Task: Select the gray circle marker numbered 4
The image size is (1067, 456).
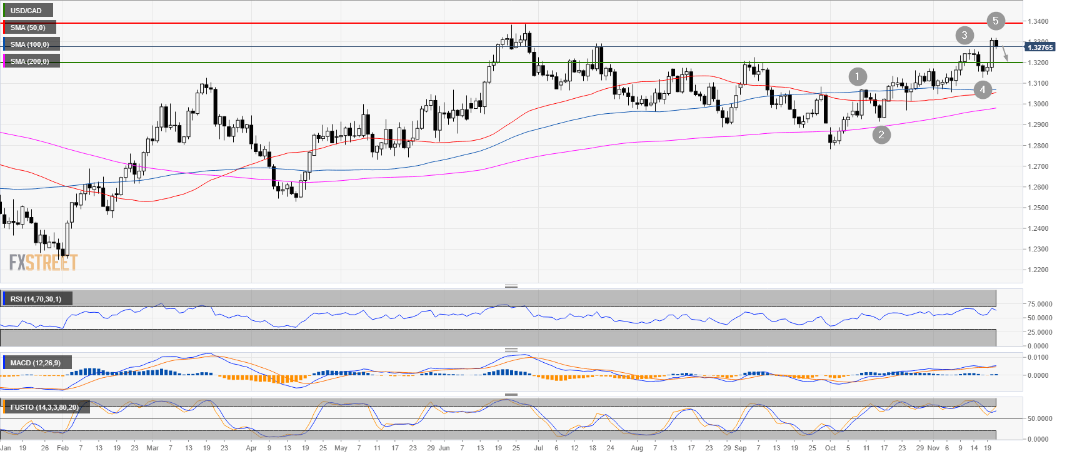Action: [x=983, y=90]
